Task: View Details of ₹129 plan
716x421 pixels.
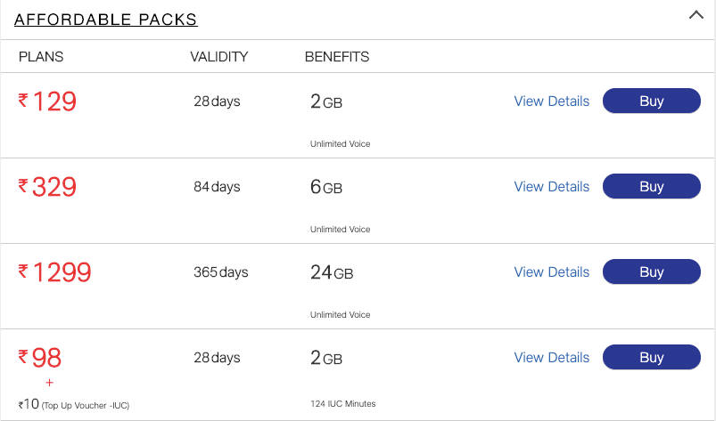Action: click(552, 101)
